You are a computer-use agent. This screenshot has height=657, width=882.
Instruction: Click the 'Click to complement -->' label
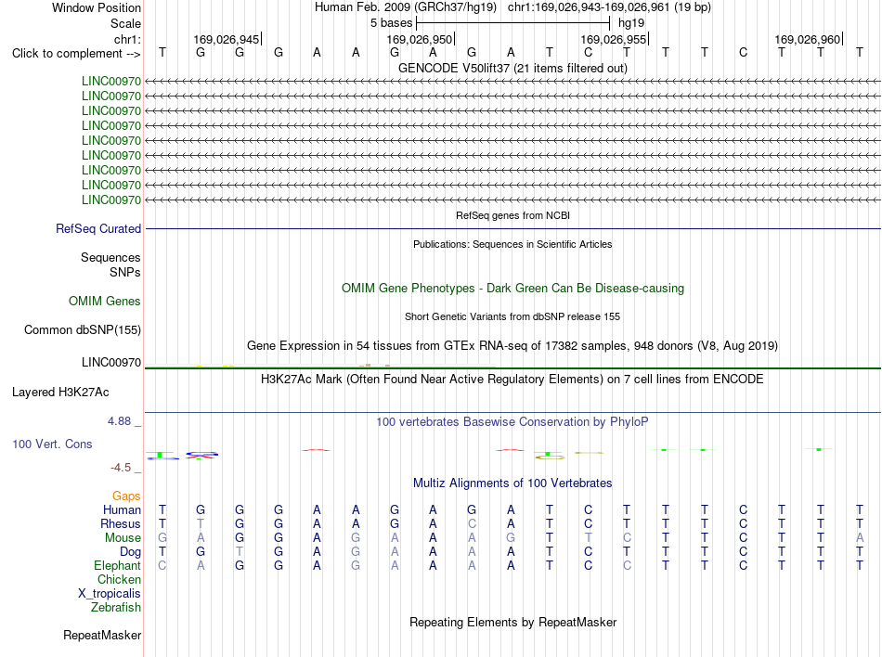76,54
